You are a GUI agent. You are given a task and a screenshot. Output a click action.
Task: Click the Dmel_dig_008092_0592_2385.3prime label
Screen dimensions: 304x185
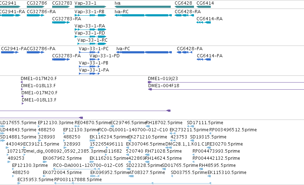point(65,151)
